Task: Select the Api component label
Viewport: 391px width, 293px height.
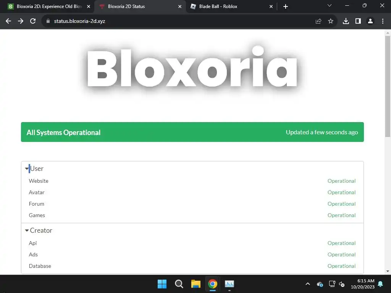Action: [x=33, y=243]
